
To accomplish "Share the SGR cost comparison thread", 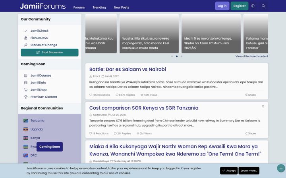I will pyautogui.click(x=250, y=133).
